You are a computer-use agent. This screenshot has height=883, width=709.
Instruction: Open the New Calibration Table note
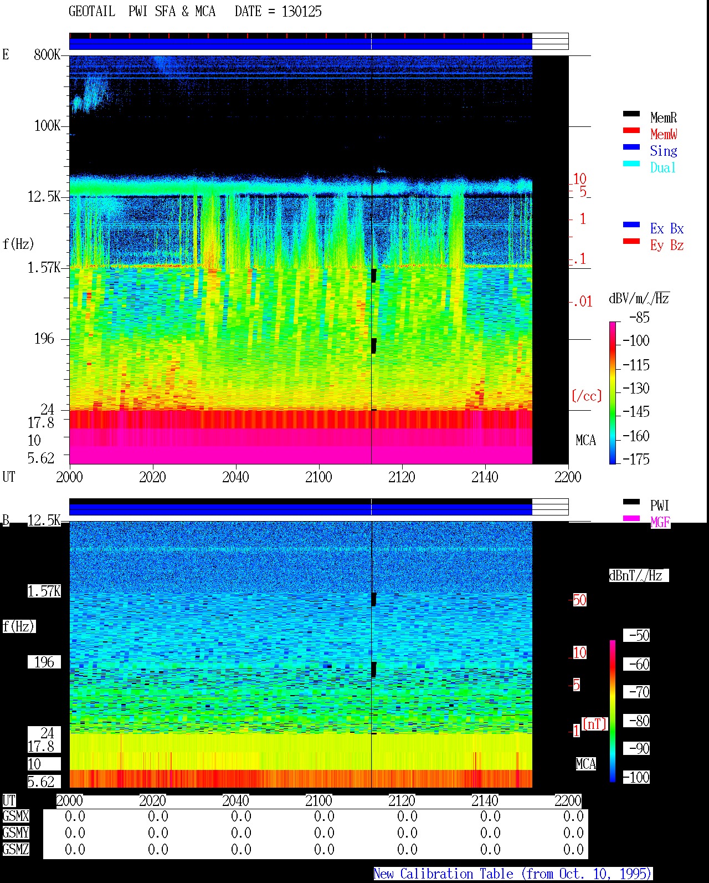(513, 874)
